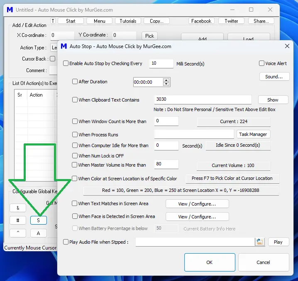Click Current Volume : 100 button
298x281 pixels.
click(233, 166)
